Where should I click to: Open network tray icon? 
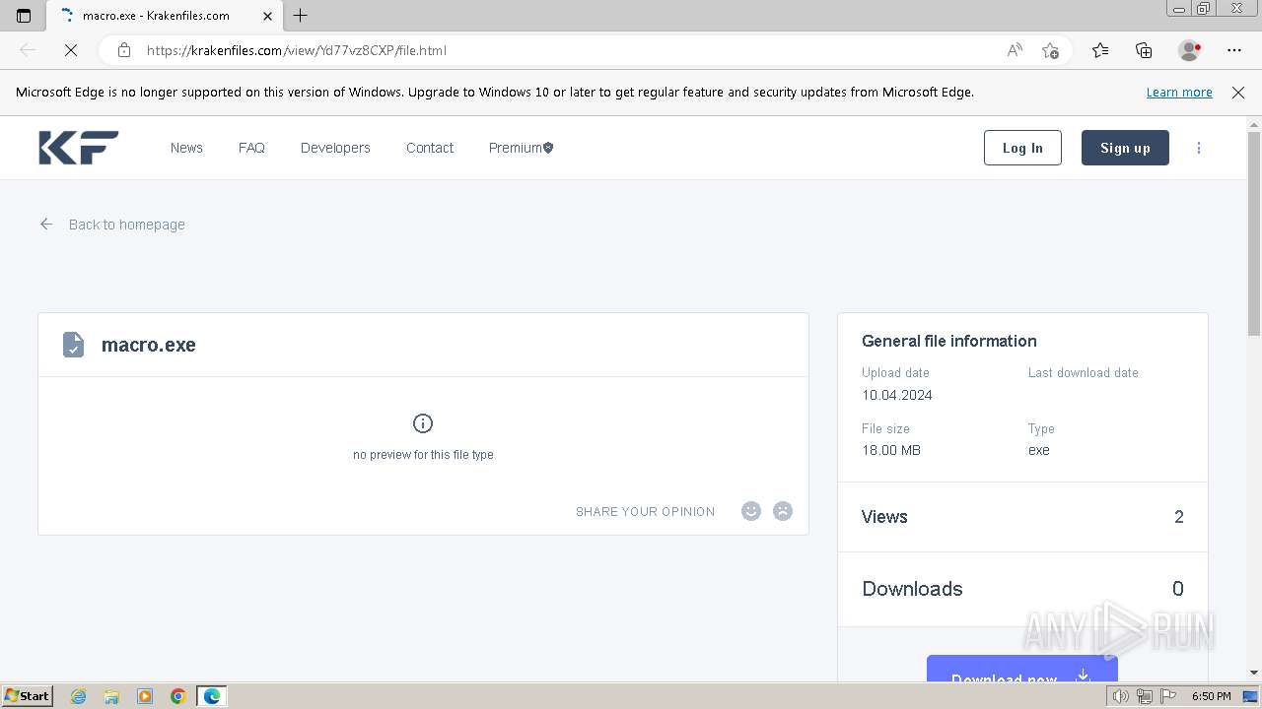click(1144, 696)
